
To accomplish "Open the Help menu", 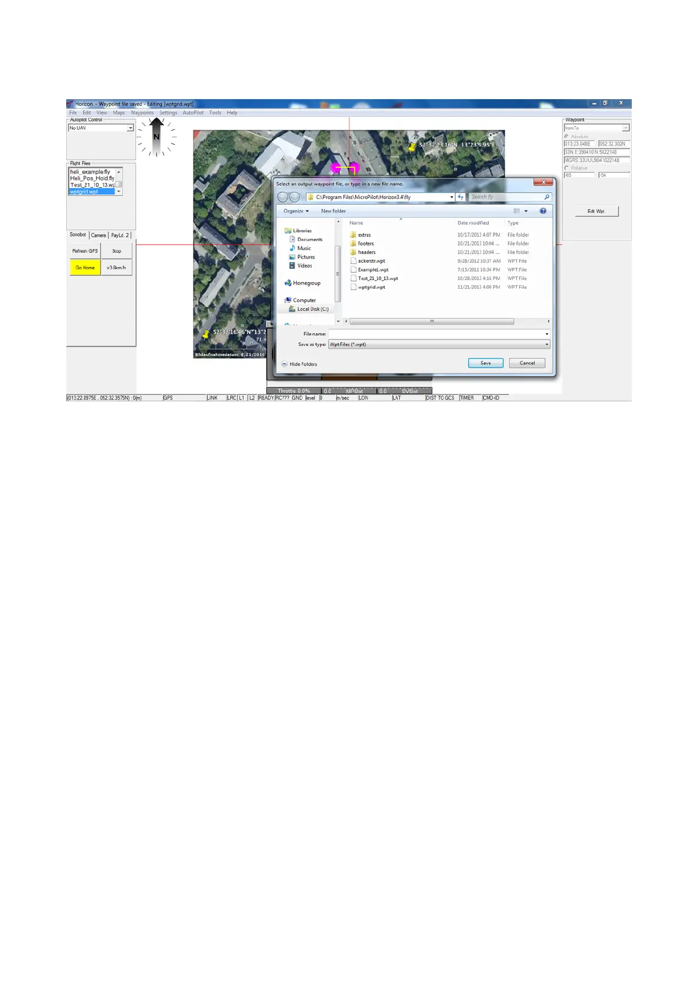I will [x=232, y=113].
